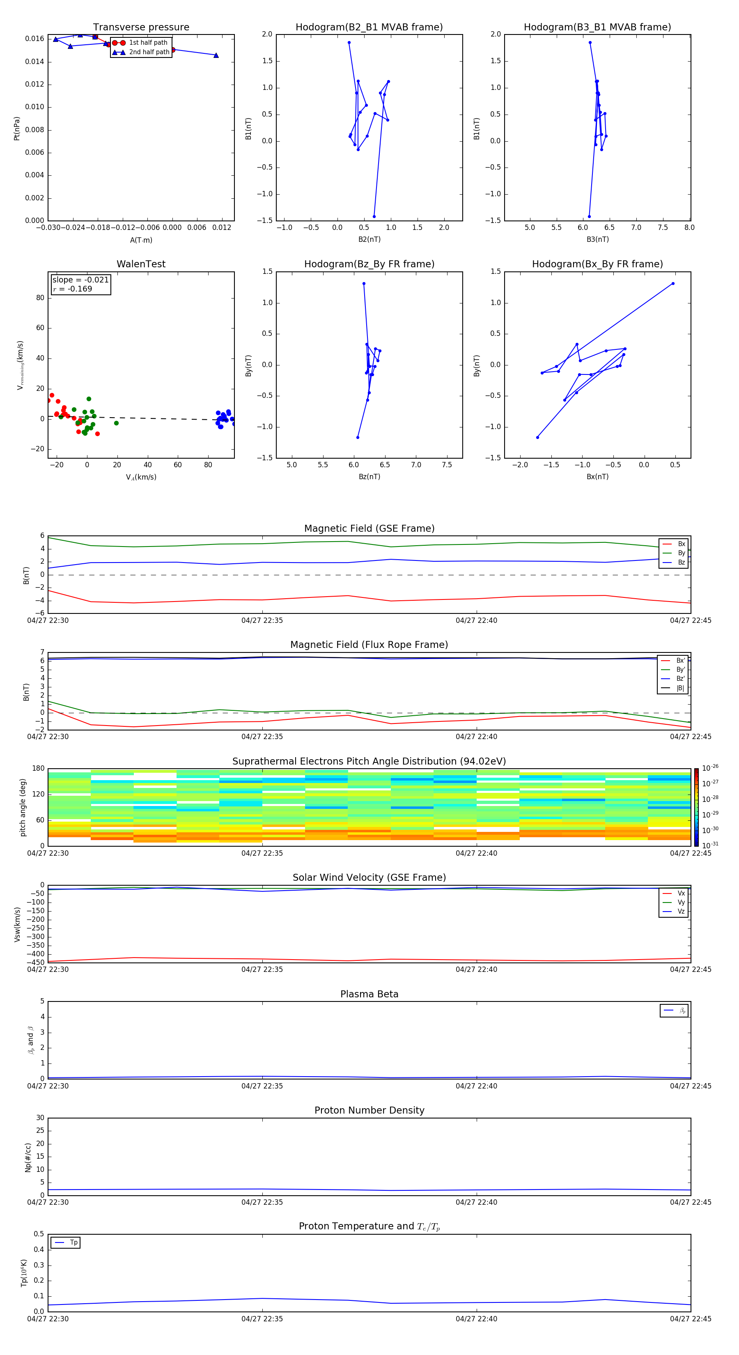Screen dimensions: 739x1355
Task: Click the Hodogram(Bz_By FR frame) title
Action: tap(369, 264)
